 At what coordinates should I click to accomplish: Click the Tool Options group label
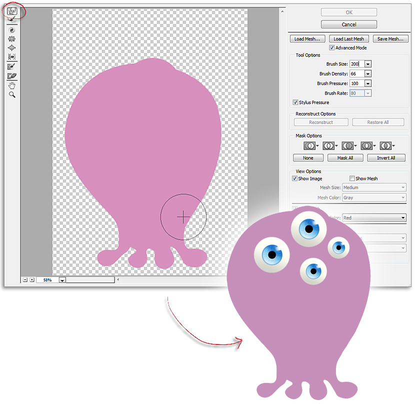tap(308, 55)
